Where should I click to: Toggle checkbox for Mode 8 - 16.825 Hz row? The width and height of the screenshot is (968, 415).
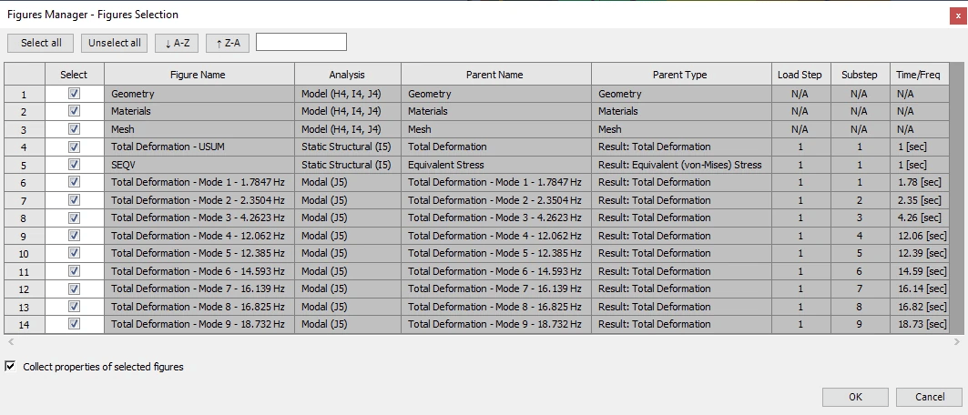(74, 306)
